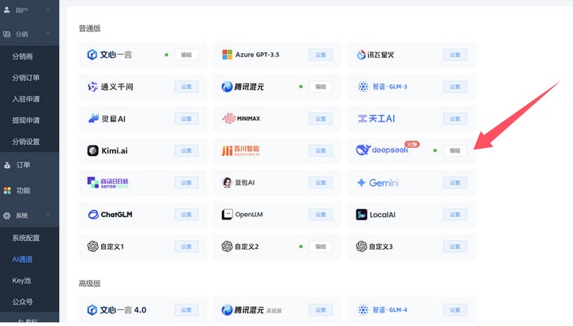Click 编辑 button for 自定义2

(x=321, y=246)
